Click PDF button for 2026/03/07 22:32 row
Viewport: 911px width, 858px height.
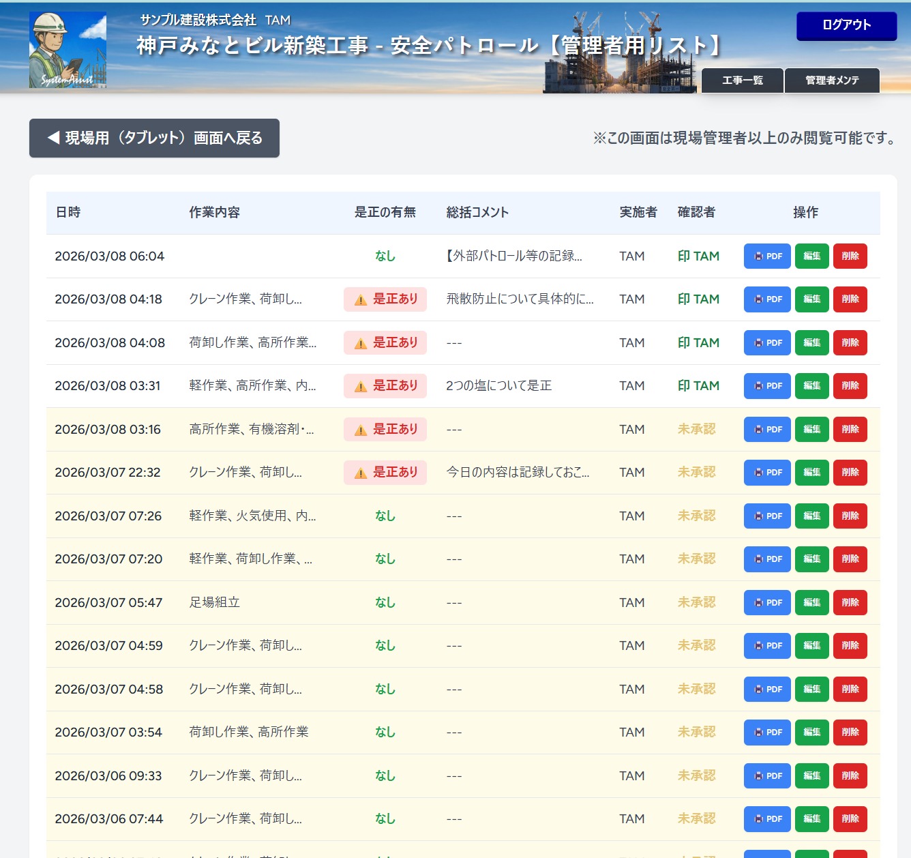pyautogui.click(x=767, y=473)
